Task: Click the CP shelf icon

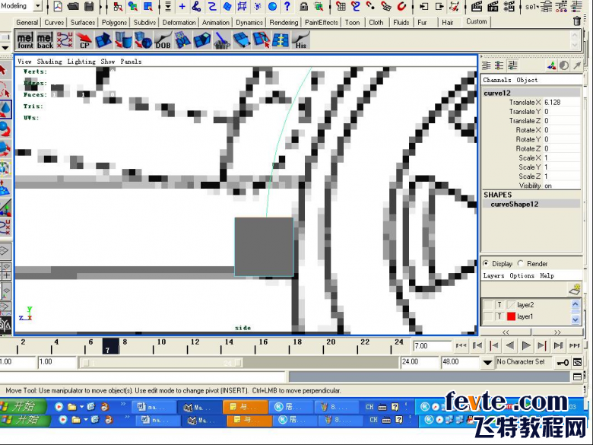Action: [x=84, y=40]
